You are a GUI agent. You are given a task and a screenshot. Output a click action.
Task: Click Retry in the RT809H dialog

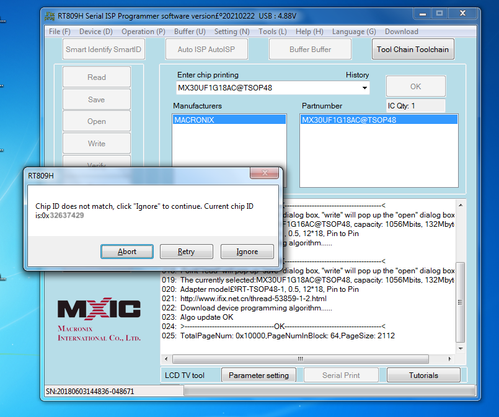pyautogui.click(x=186, y=252)
